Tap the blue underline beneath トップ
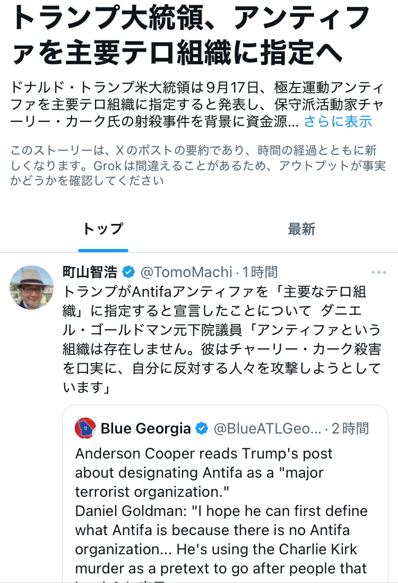This screenshot has width=398, height=583. point(103,250)
